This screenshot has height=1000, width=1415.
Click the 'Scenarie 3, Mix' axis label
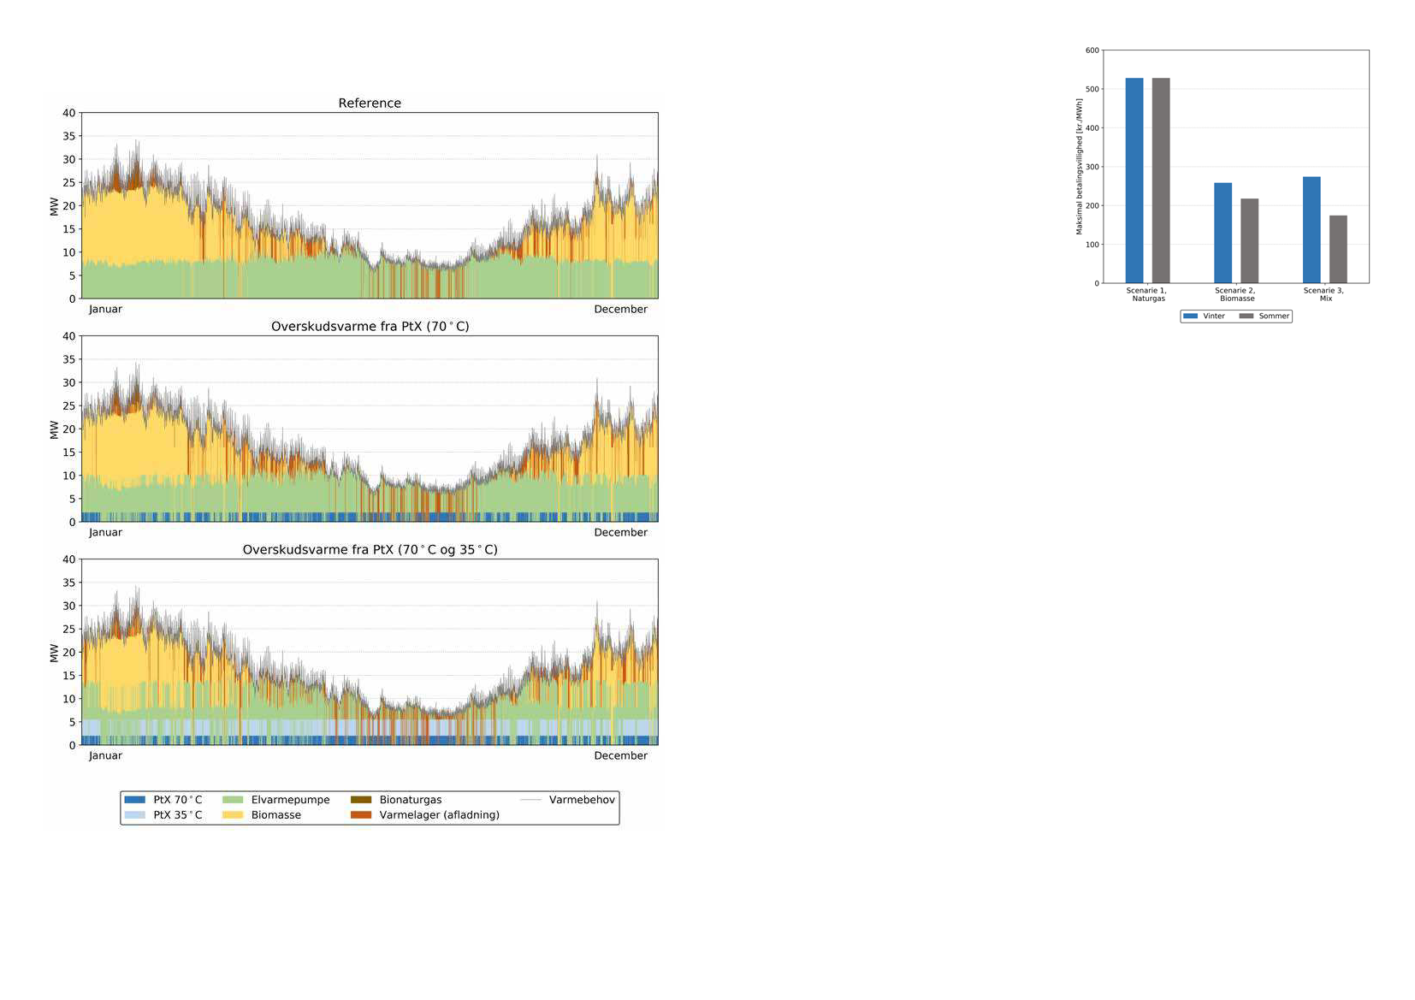[1324, 294]
